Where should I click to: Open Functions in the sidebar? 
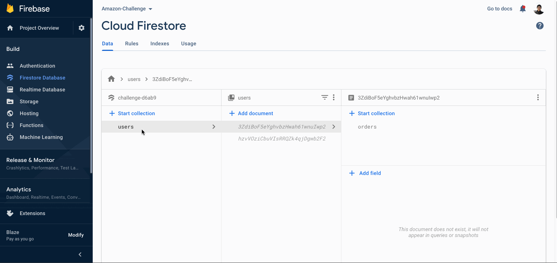tap(32, 125)
